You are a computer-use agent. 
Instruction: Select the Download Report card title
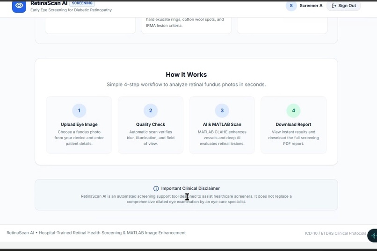293,124
